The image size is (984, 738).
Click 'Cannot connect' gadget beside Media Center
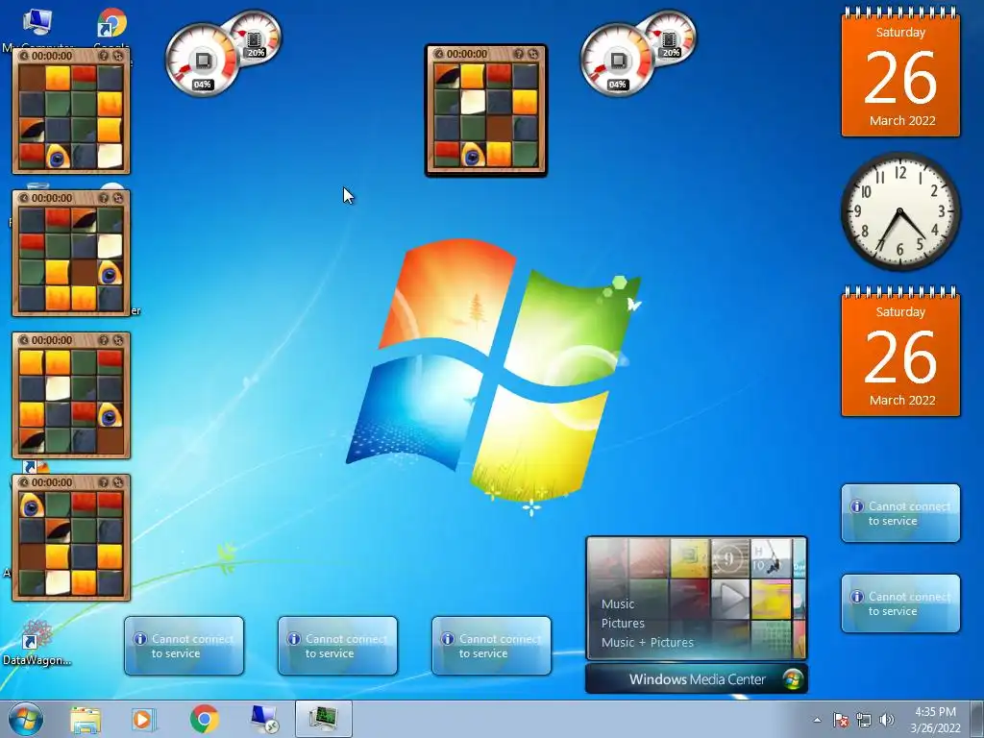point(491,646)
